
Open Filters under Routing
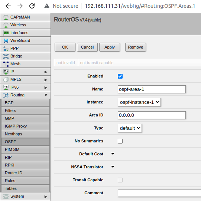[25, 111]
